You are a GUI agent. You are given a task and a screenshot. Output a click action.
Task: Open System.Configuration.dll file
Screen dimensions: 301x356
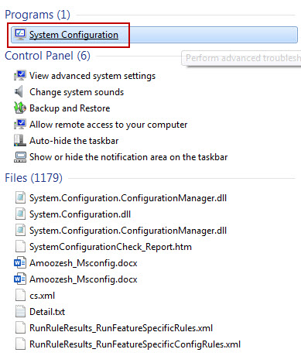click(80, 214)
